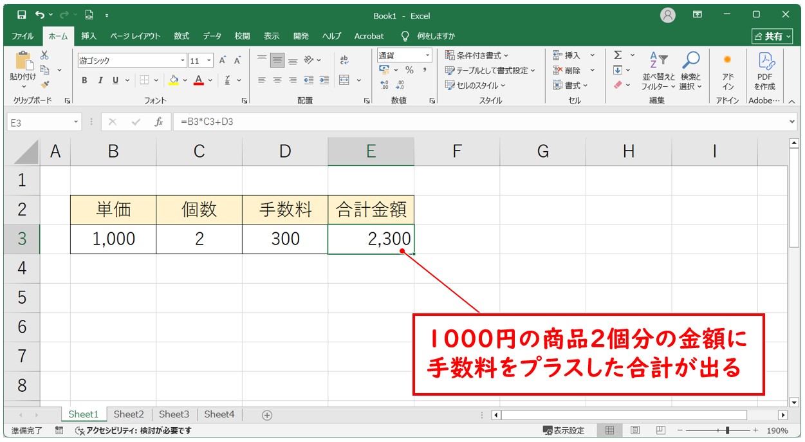
Task: Click column F header
Action: click(x=457, y=151)
